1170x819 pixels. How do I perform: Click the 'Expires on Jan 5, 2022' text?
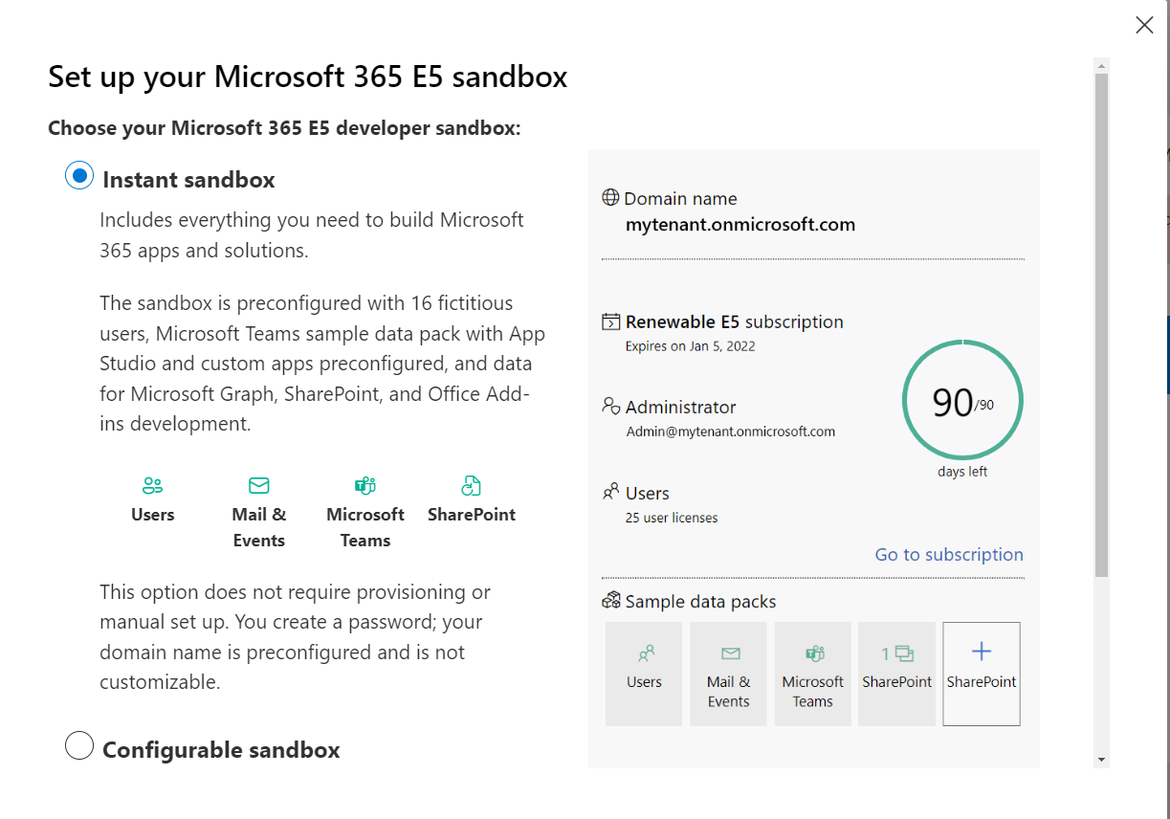pyautogui.click(x=691, y=346)
